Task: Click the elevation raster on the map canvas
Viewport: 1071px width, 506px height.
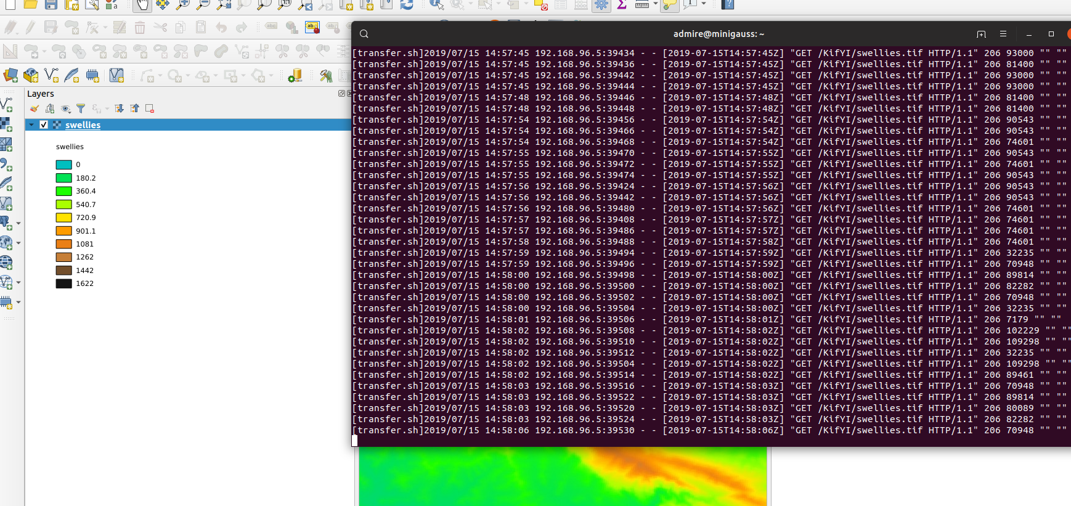Action: click(555, 478)
